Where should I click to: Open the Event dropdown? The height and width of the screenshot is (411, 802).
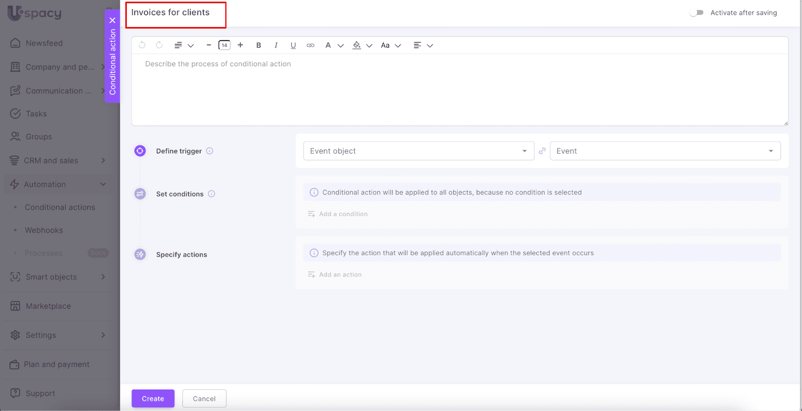[x=665, y=151]
